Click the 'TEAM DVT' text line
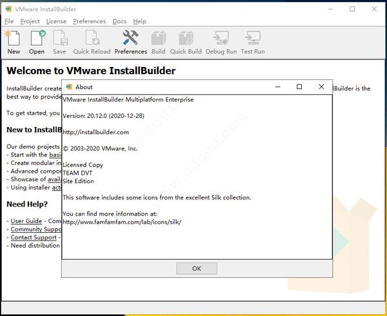Screen dimensions: 387x316 [x=77, y=173]
